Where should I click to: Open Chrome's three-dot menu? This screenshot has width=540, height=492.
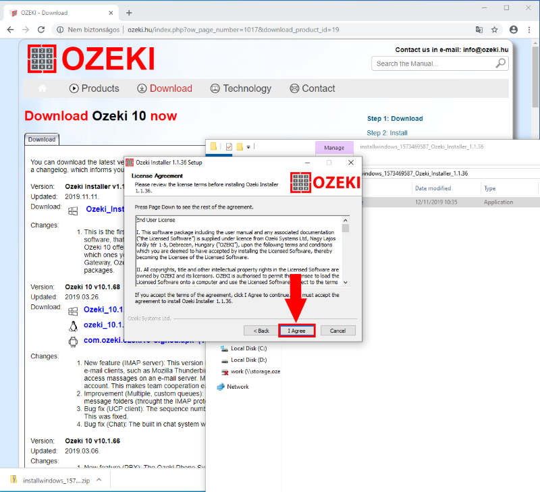coord(529,30)
